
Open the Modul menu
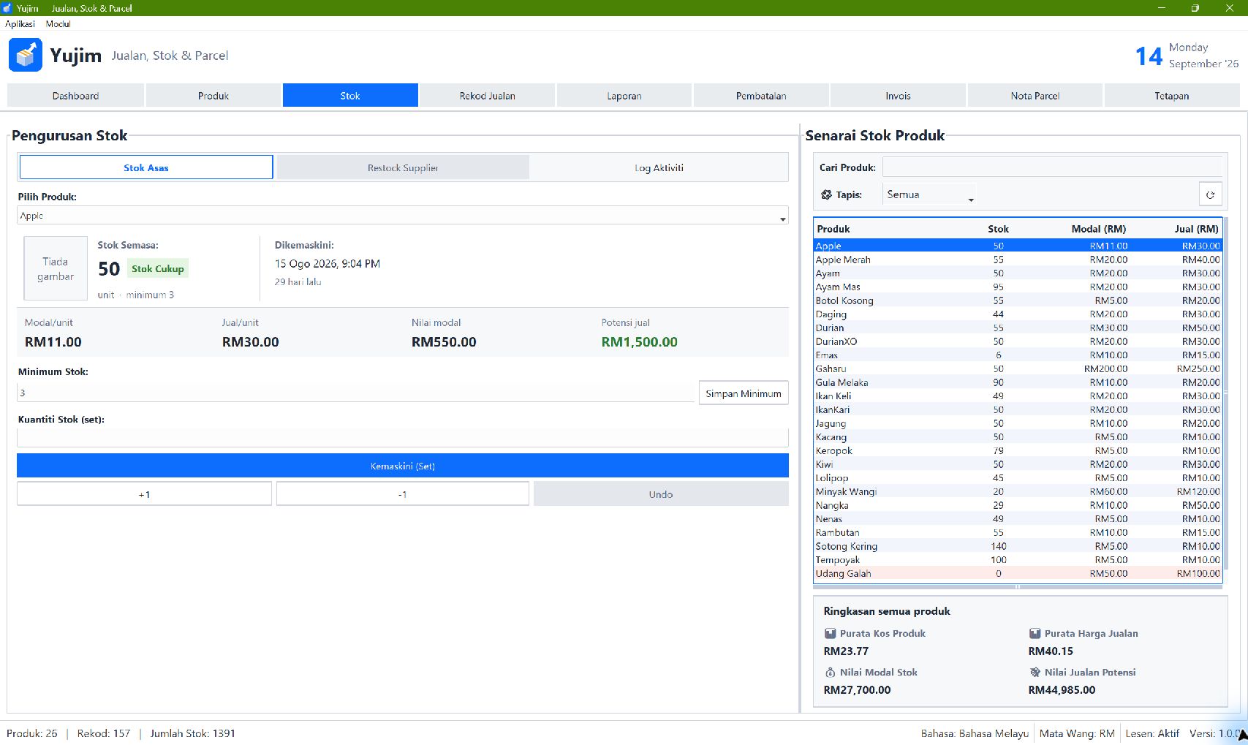pos(58,23)
